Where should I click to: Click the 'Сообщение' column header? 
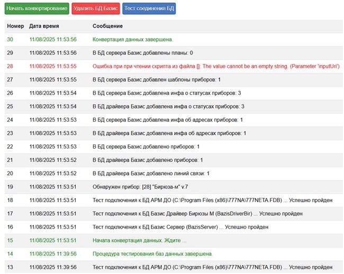click(107, 26)
